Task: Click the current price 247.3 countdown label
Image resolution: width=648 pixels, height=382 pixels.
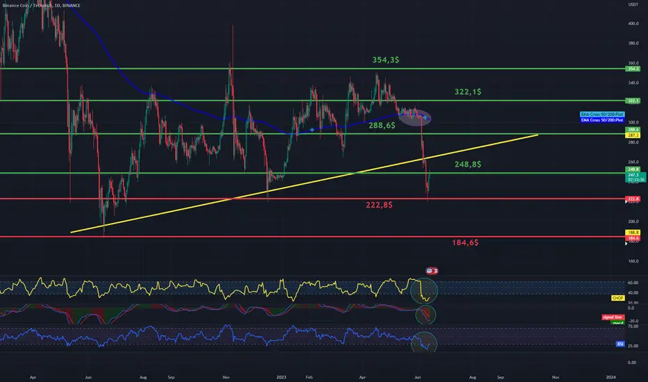Action: [636, 178]
